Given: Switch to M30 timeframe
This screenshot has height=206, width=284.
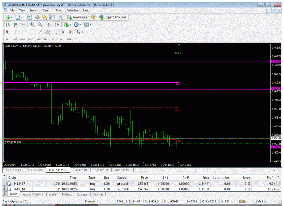Looking at the screenshot, I should (30, 40).
